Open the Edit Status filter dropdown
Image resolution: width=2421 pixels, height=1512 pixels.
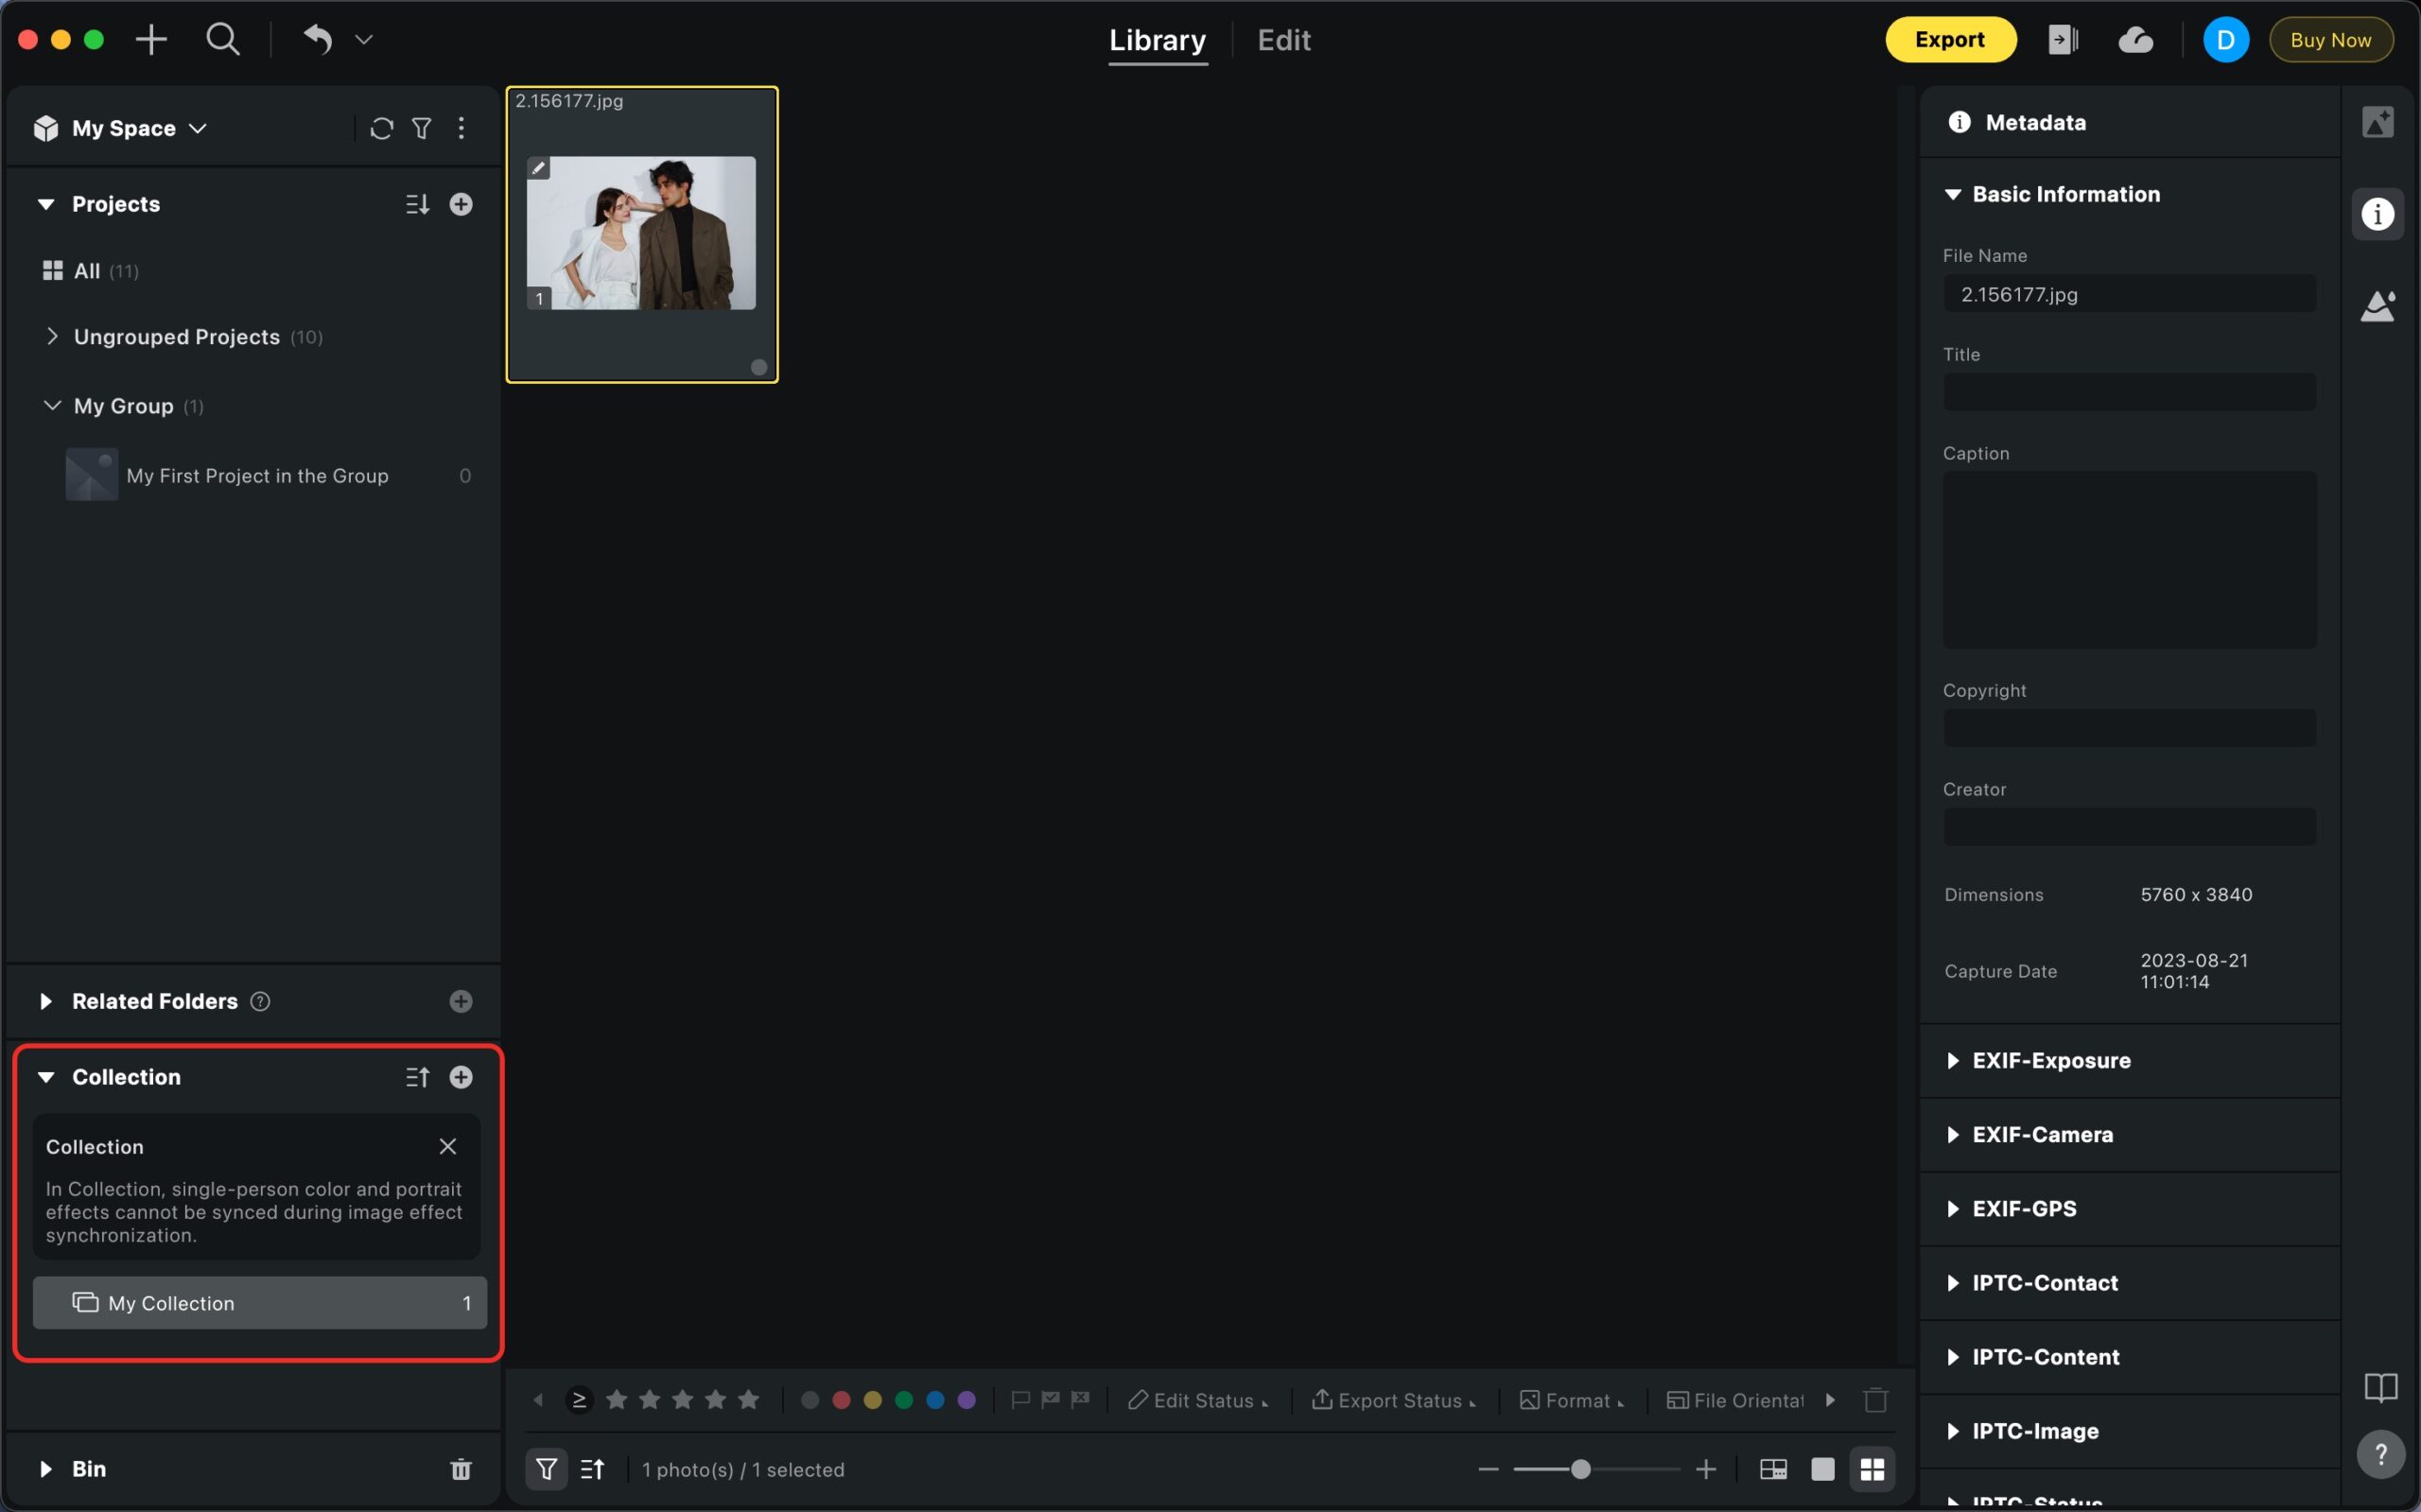[1197, 1400]
